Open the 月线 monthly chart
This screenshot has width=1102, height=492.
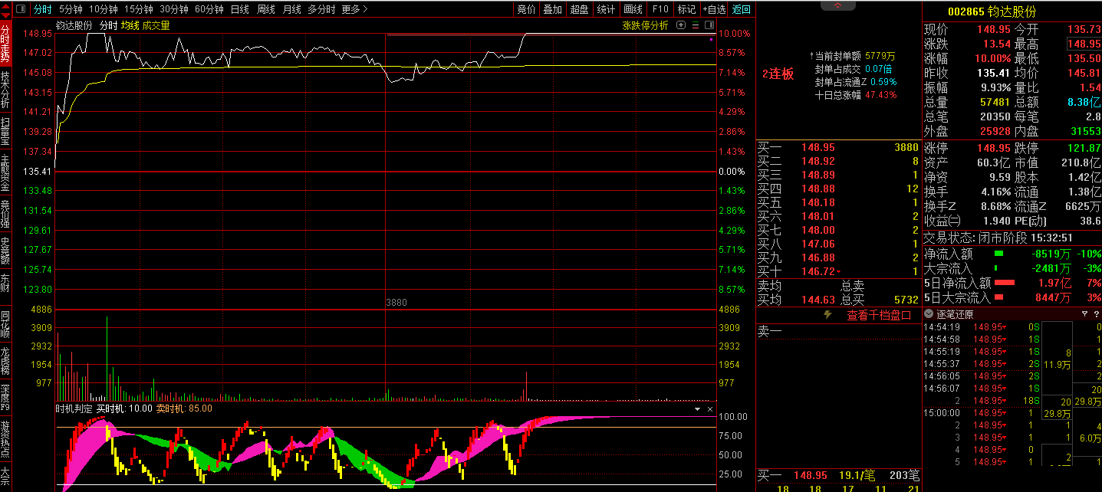click(x=291, y=9)
